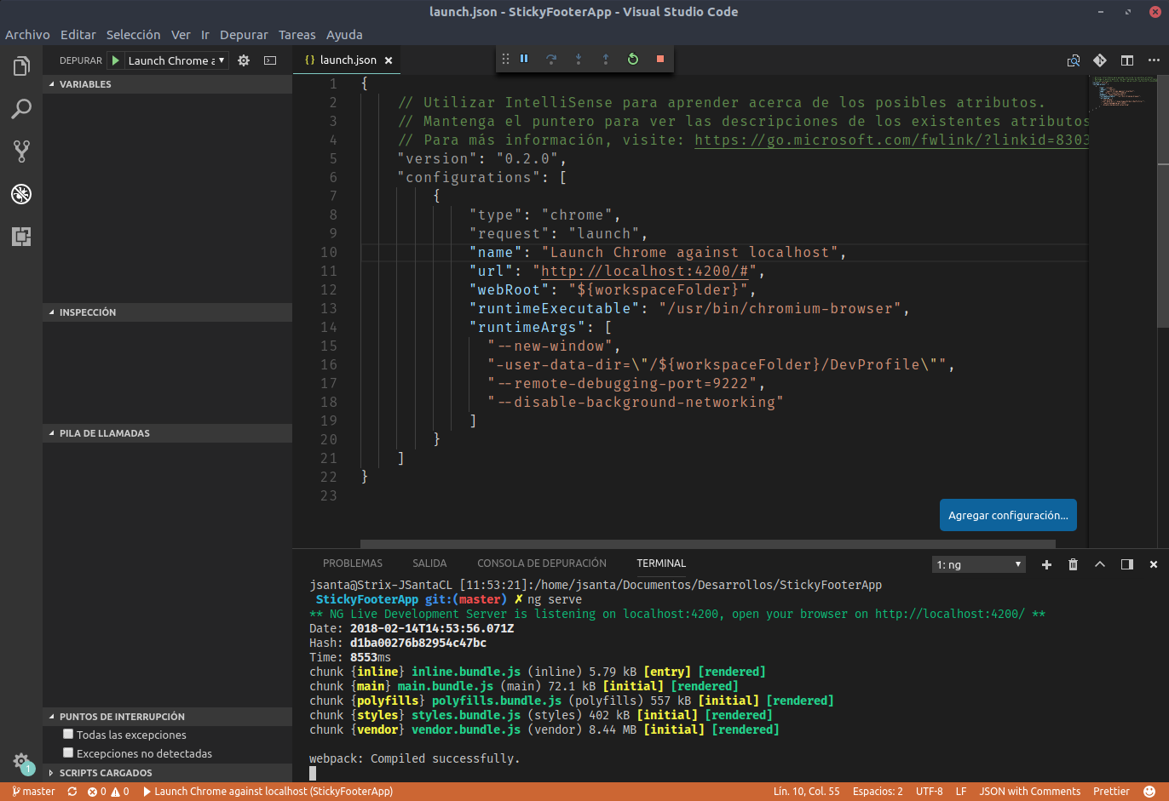
Task: Restart the debug session
Action: point(633,59)
